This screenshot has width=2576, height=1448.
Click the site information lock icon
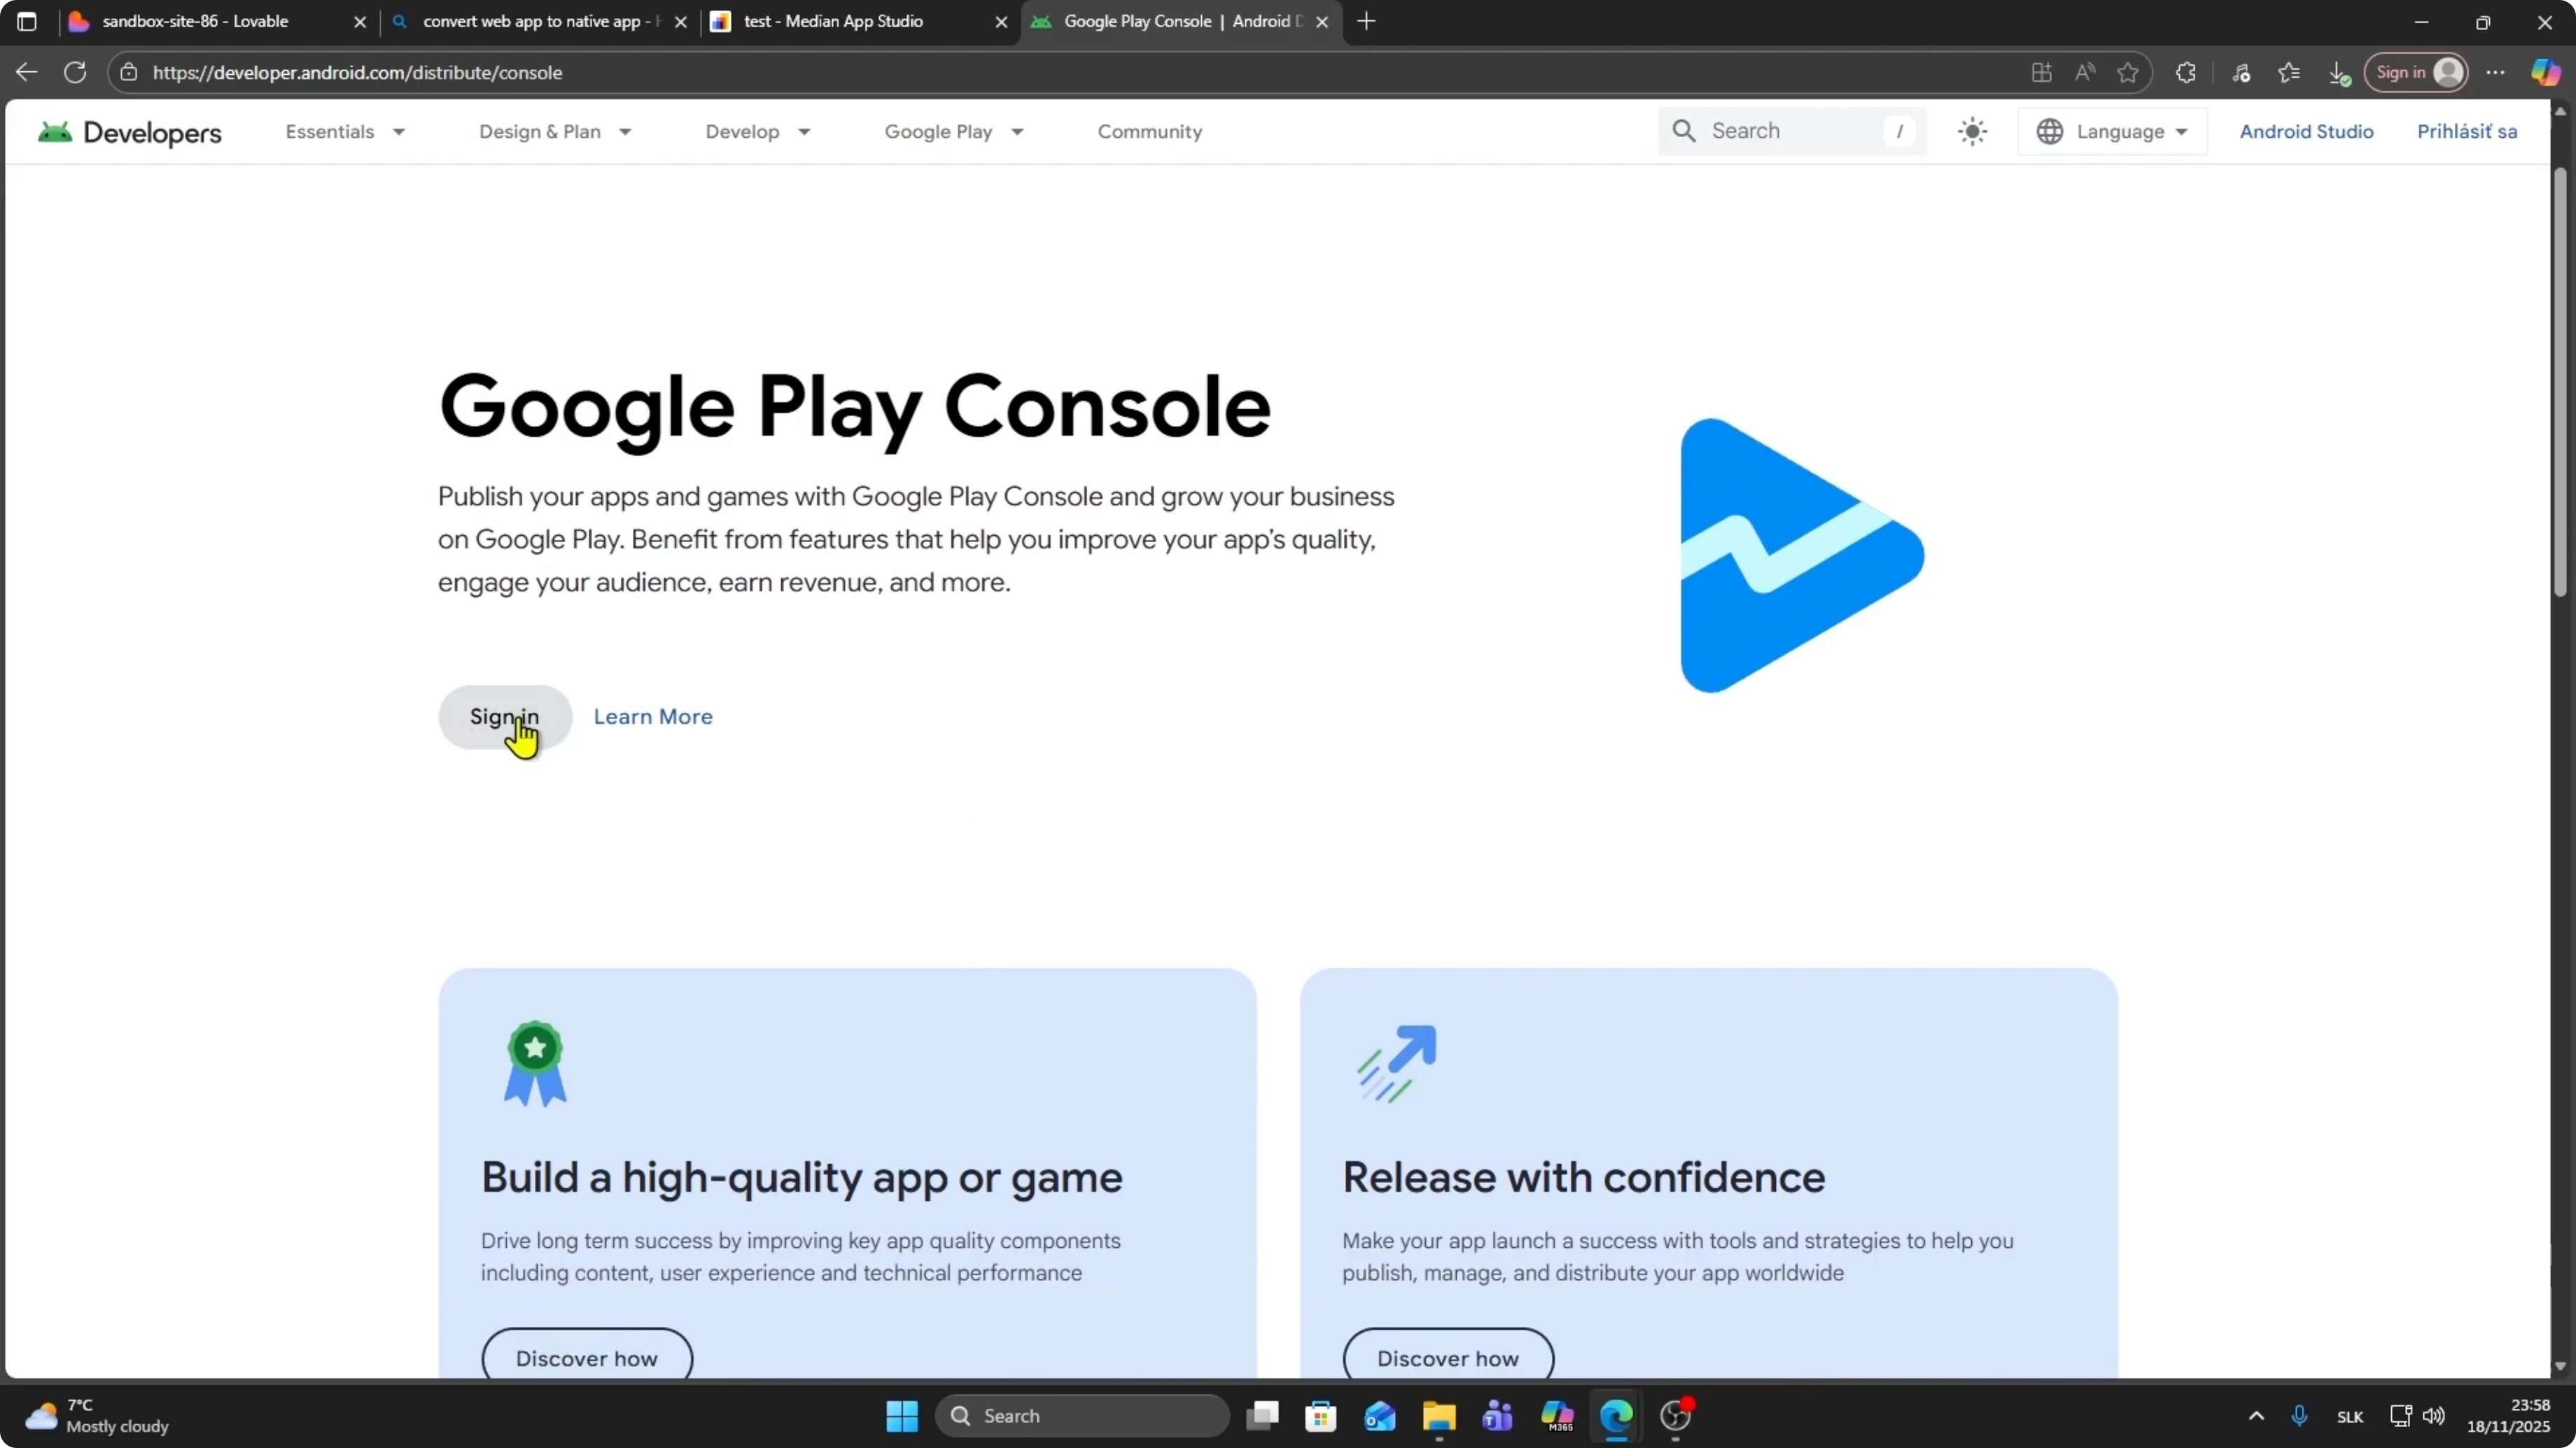pos(128,72)
